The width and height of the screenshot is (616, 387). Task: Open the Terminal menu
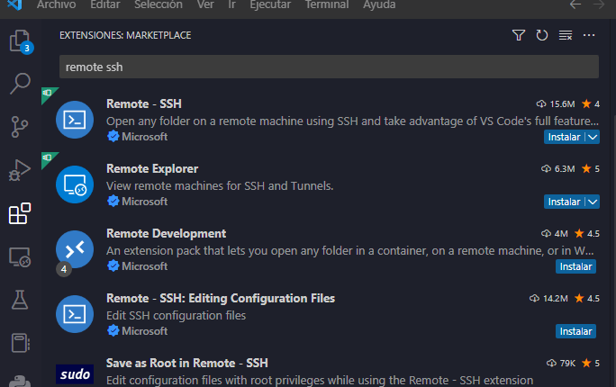(326, 5)
